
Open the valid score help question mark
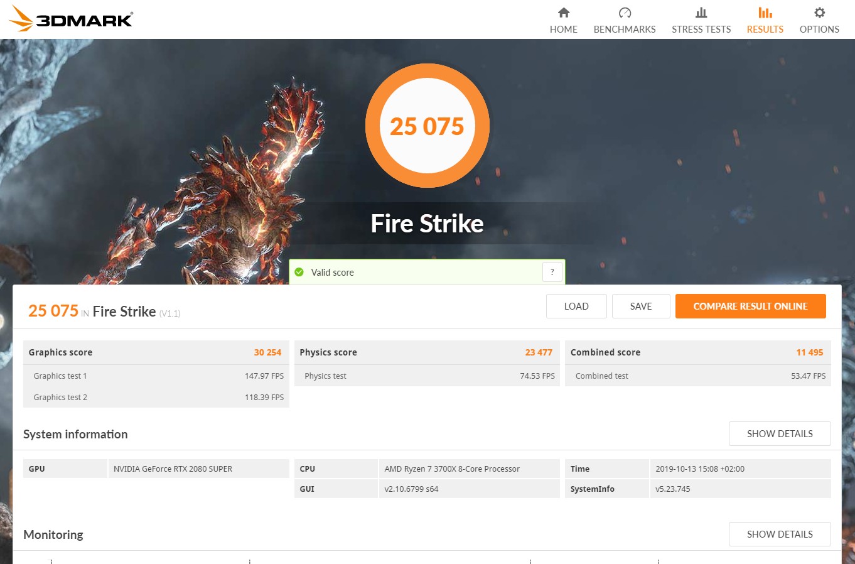click(x=552, y=272)
